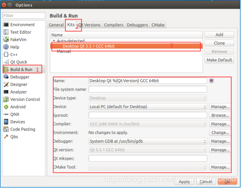This screenshot has height=188, width=241.
Task: Select Desktop Qt 5.5.1 GCC 64bit kit
Action: pyautogui.click(x=126, y=46)
